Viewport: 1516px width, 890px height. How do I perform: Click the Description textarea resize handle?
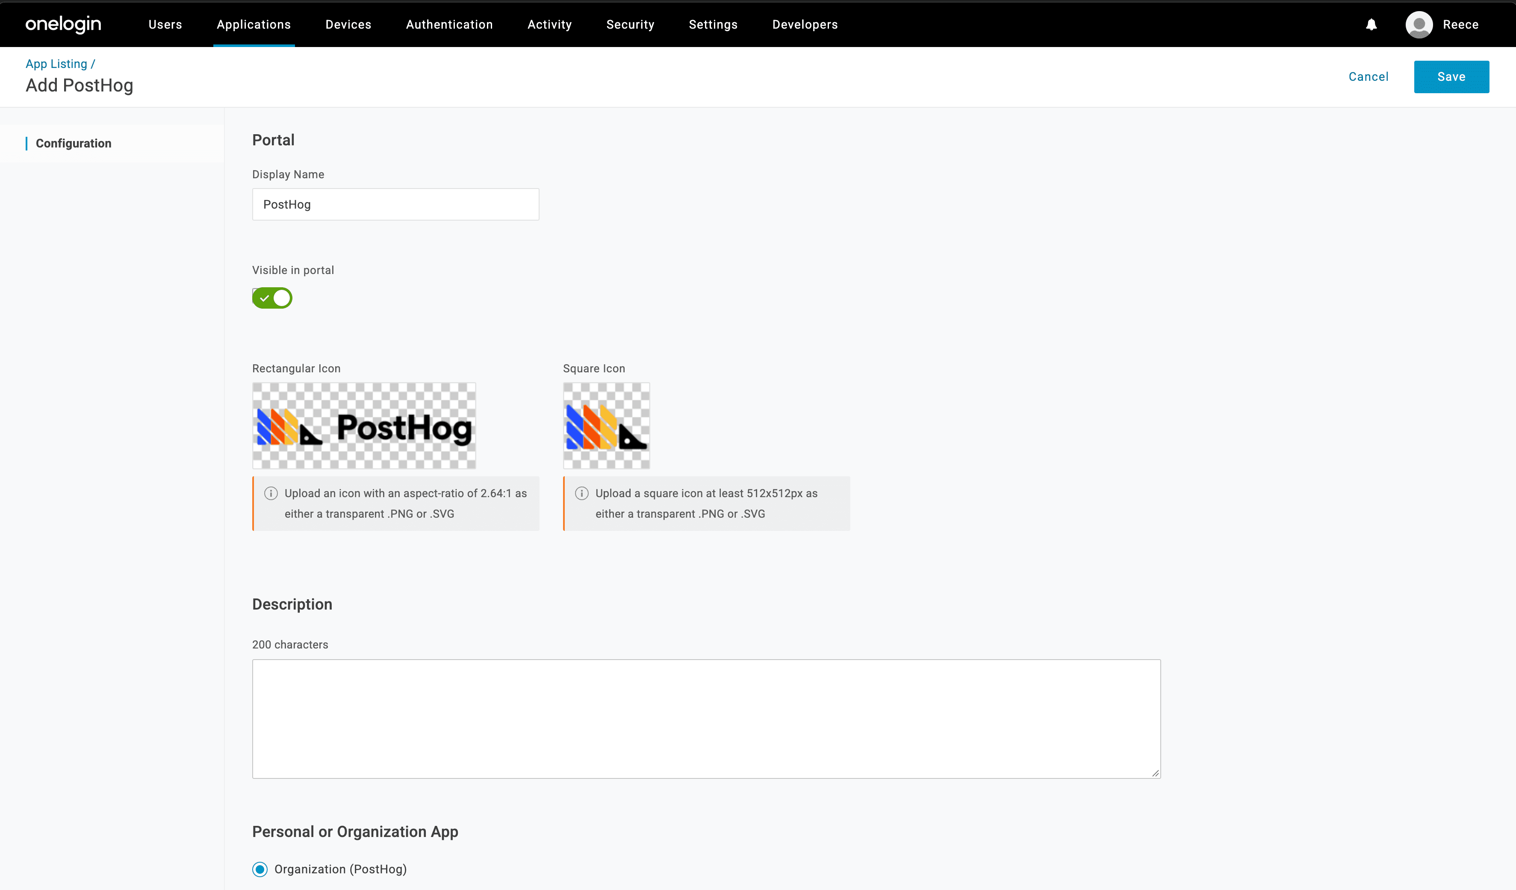tap(1155, 773)
